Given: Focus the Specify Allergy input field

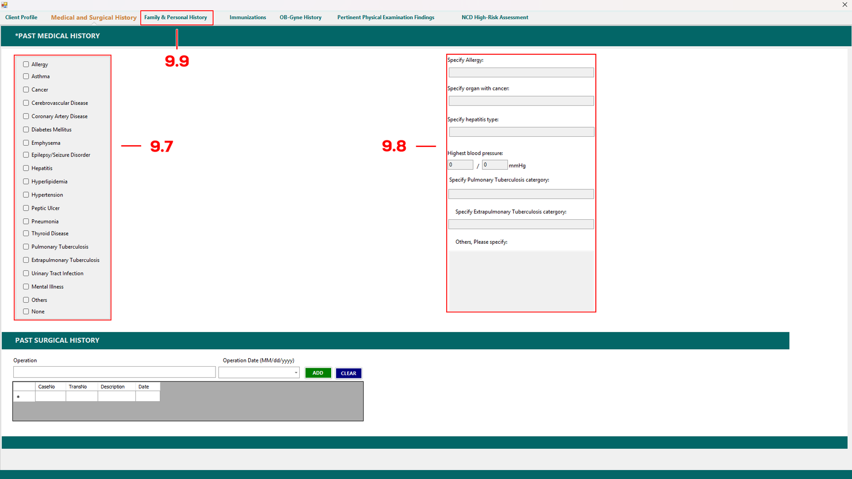Looking at the screenshot, I should [521, 73].
